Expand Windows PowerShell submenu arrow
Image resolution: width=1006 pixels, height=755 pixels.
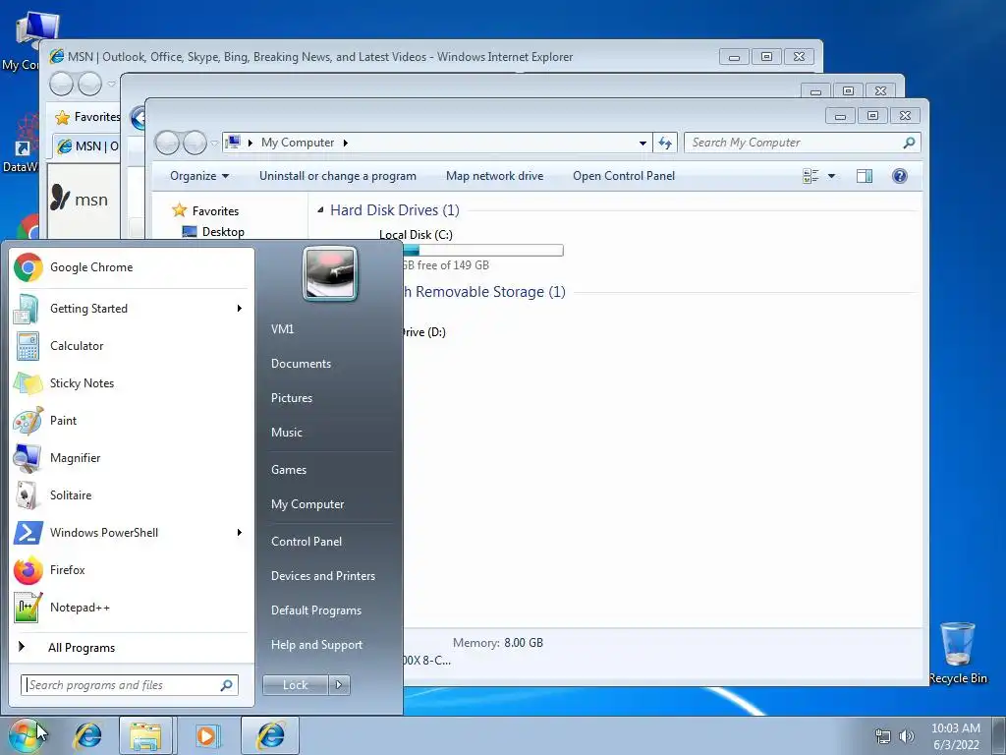click(x=240, y=533)
